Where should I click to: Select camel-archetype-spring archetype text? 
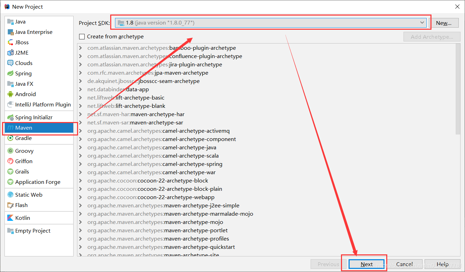click(192, 164)
